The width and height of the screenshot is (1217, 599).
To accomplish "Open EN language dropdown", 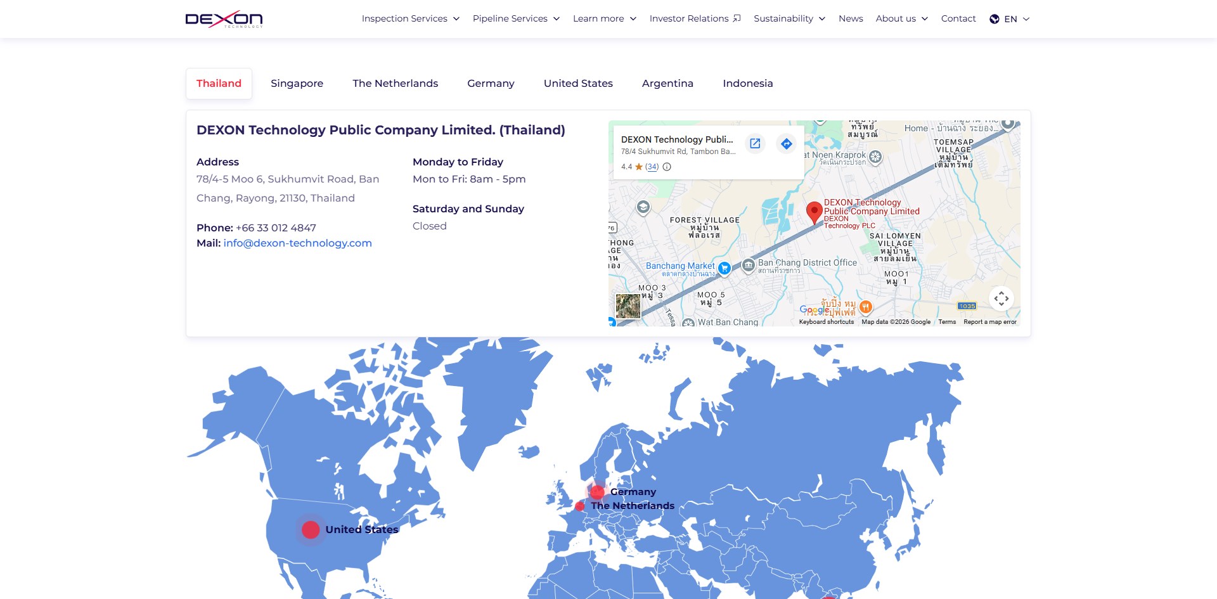I will coord(1010,19).
